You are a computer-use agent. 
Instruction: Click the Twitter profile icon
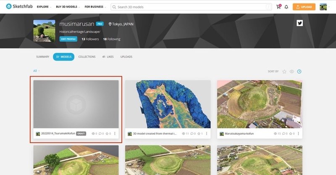pos(299,23)
